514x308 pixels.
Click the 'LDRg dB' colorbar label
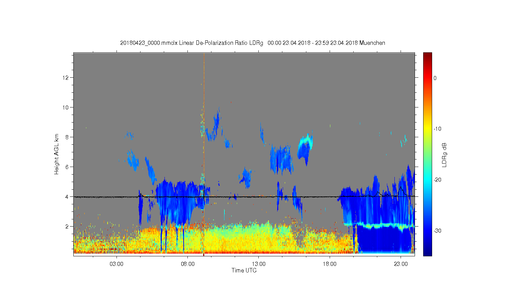(x=444, y=155)
